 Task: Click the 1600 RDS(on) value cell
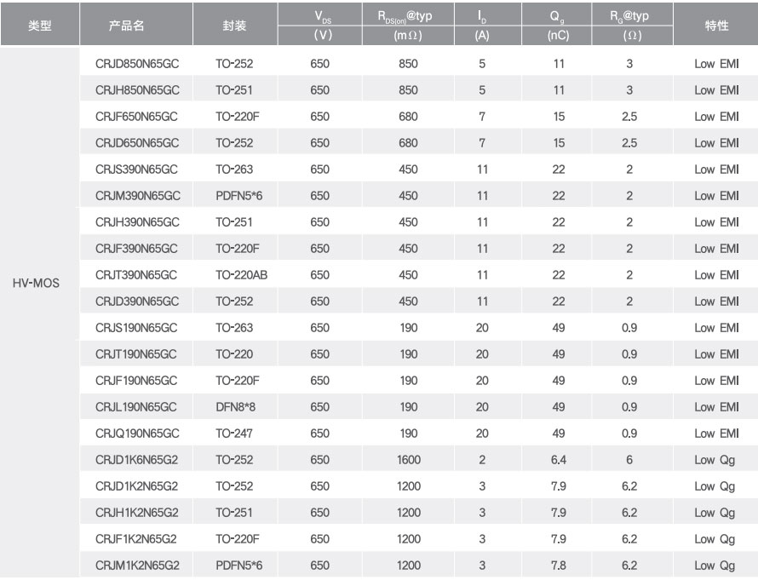[409, 460]
